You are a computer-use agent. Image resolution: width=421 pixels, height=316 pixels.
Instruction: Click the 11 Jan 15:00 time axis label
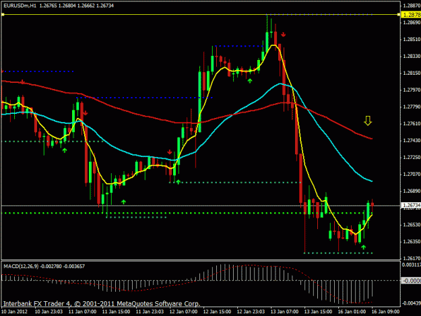[x=117, y=312]
